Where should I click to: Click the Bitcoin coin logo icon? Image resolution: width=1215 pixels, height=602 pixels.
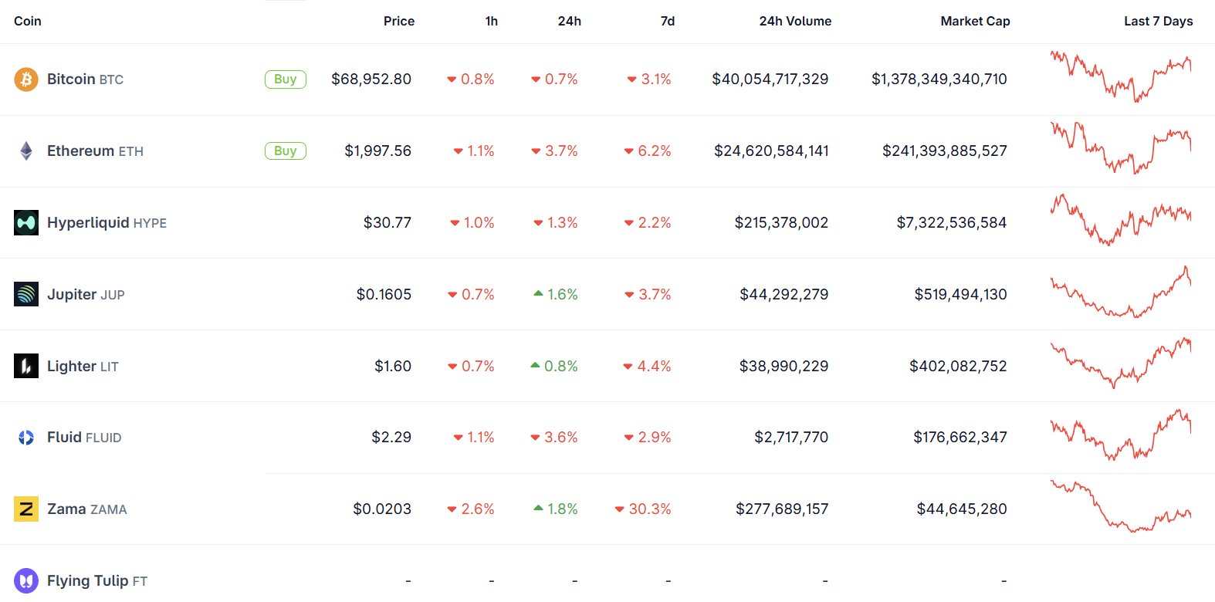[x=26, y=79]
